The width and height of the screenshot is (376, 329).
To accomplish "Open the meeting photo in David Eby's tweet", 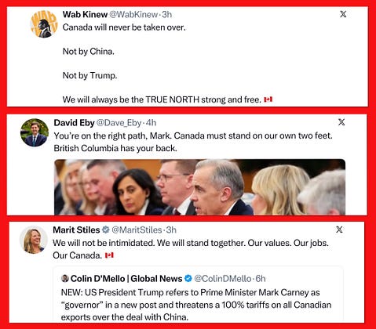I will coord(199,187).
